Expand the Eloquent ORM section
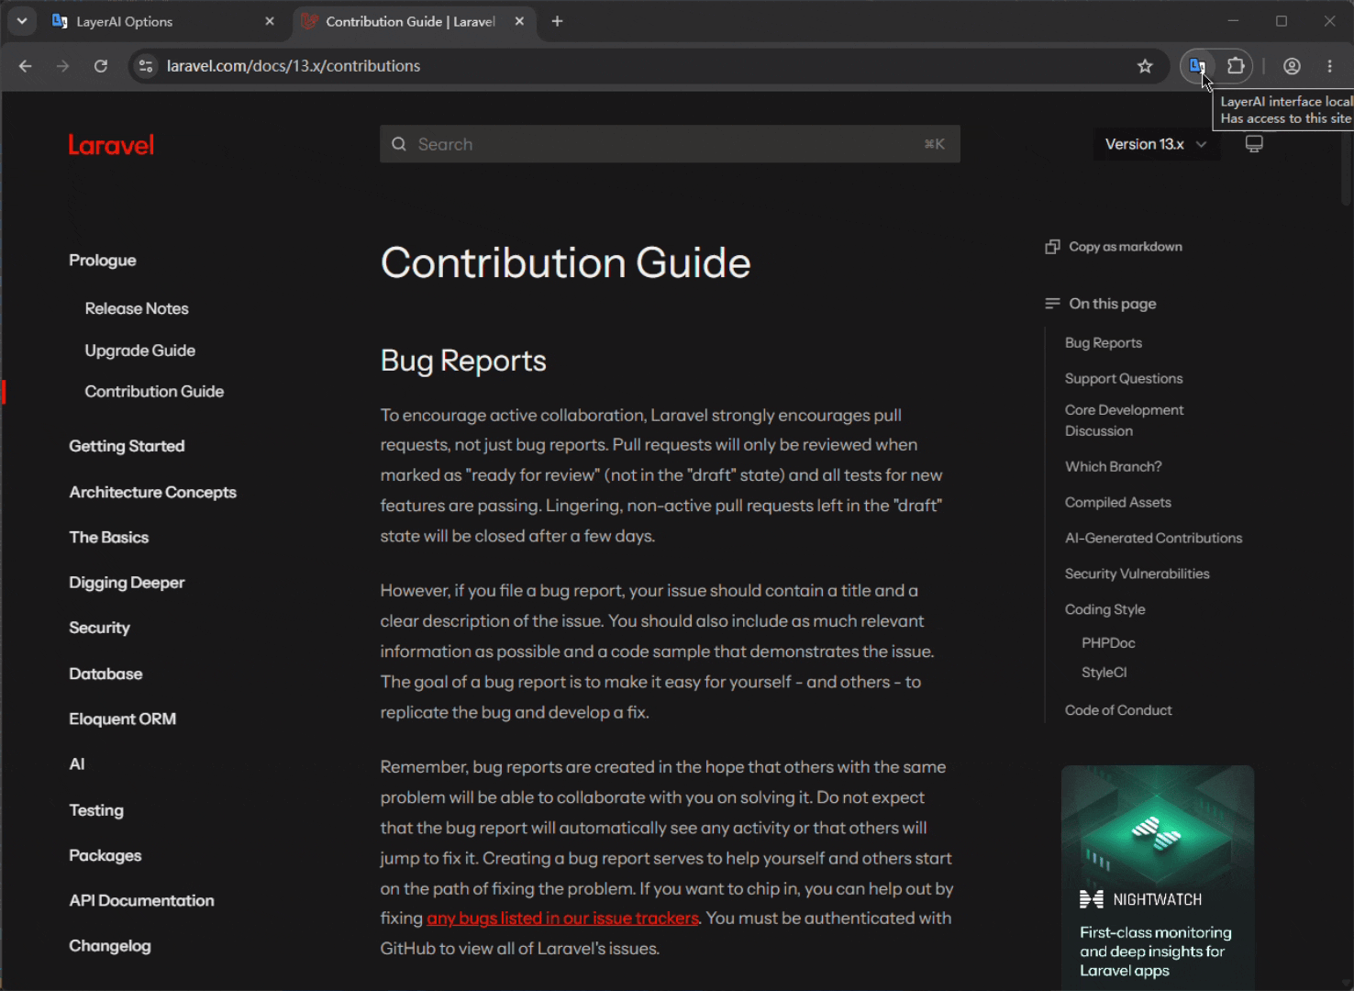The width and height of the screenshot is (1354, 991). click(x=122, y=719)
